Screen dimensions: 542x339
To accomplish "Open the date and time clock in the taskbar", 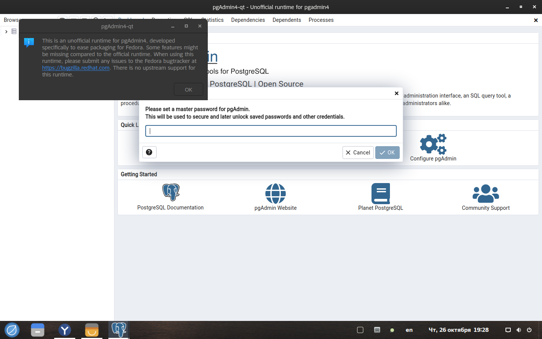I will point(459,330).
